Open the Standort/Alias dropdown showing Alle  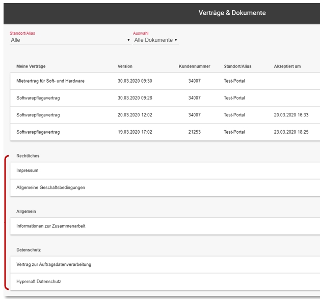[x=70, y=40]
